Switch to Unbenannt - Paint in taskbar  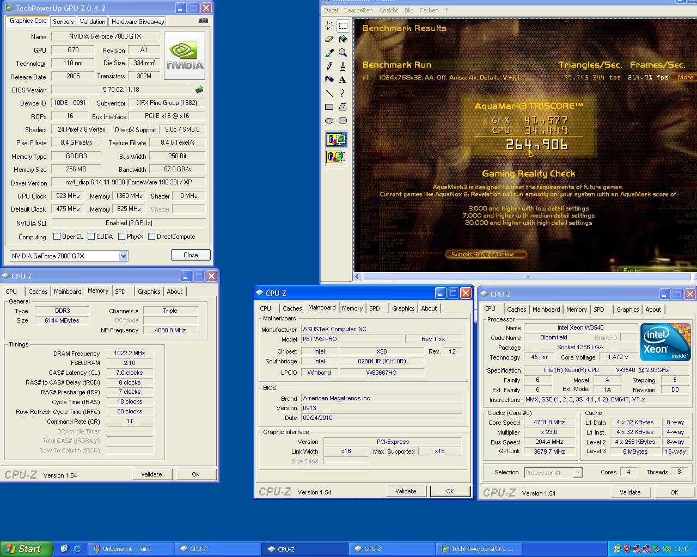coord(131,549)
